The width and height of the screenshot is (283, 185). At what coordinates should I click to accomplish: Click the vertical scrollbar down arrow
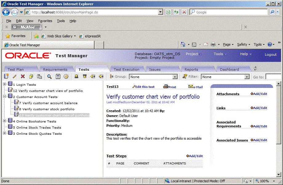pos(278,174)
